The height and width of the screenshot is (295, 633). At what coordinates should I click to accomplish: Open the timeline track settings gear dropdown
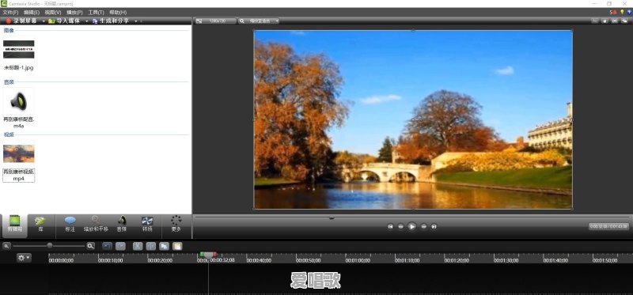(x=24, y=258)
